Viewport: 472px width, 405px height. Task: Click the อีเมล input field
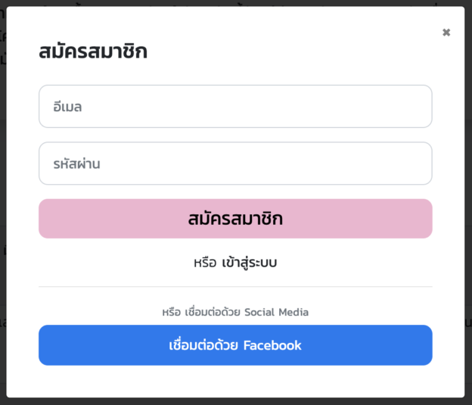[235, 107]
